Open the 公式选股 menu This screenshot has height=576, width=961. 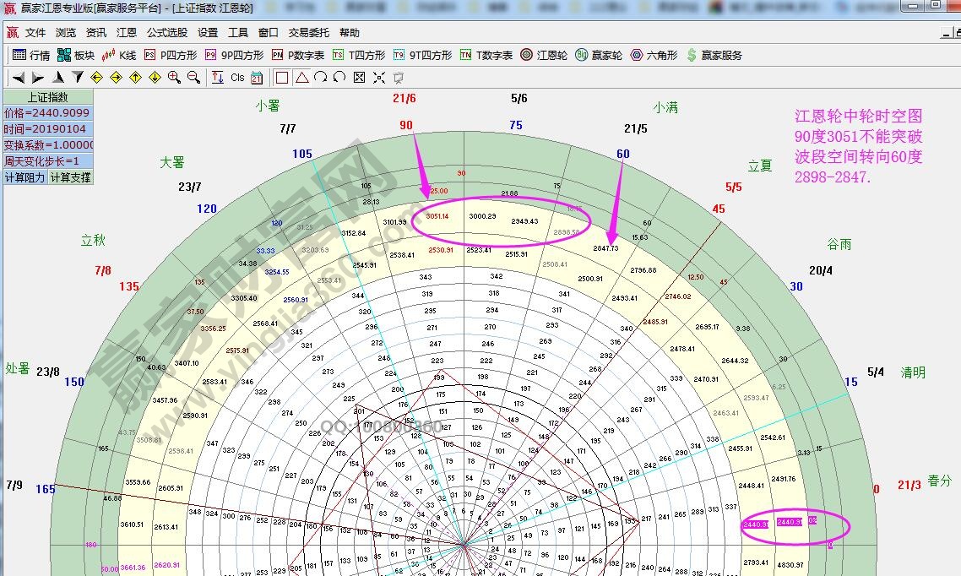pos(167,33)
